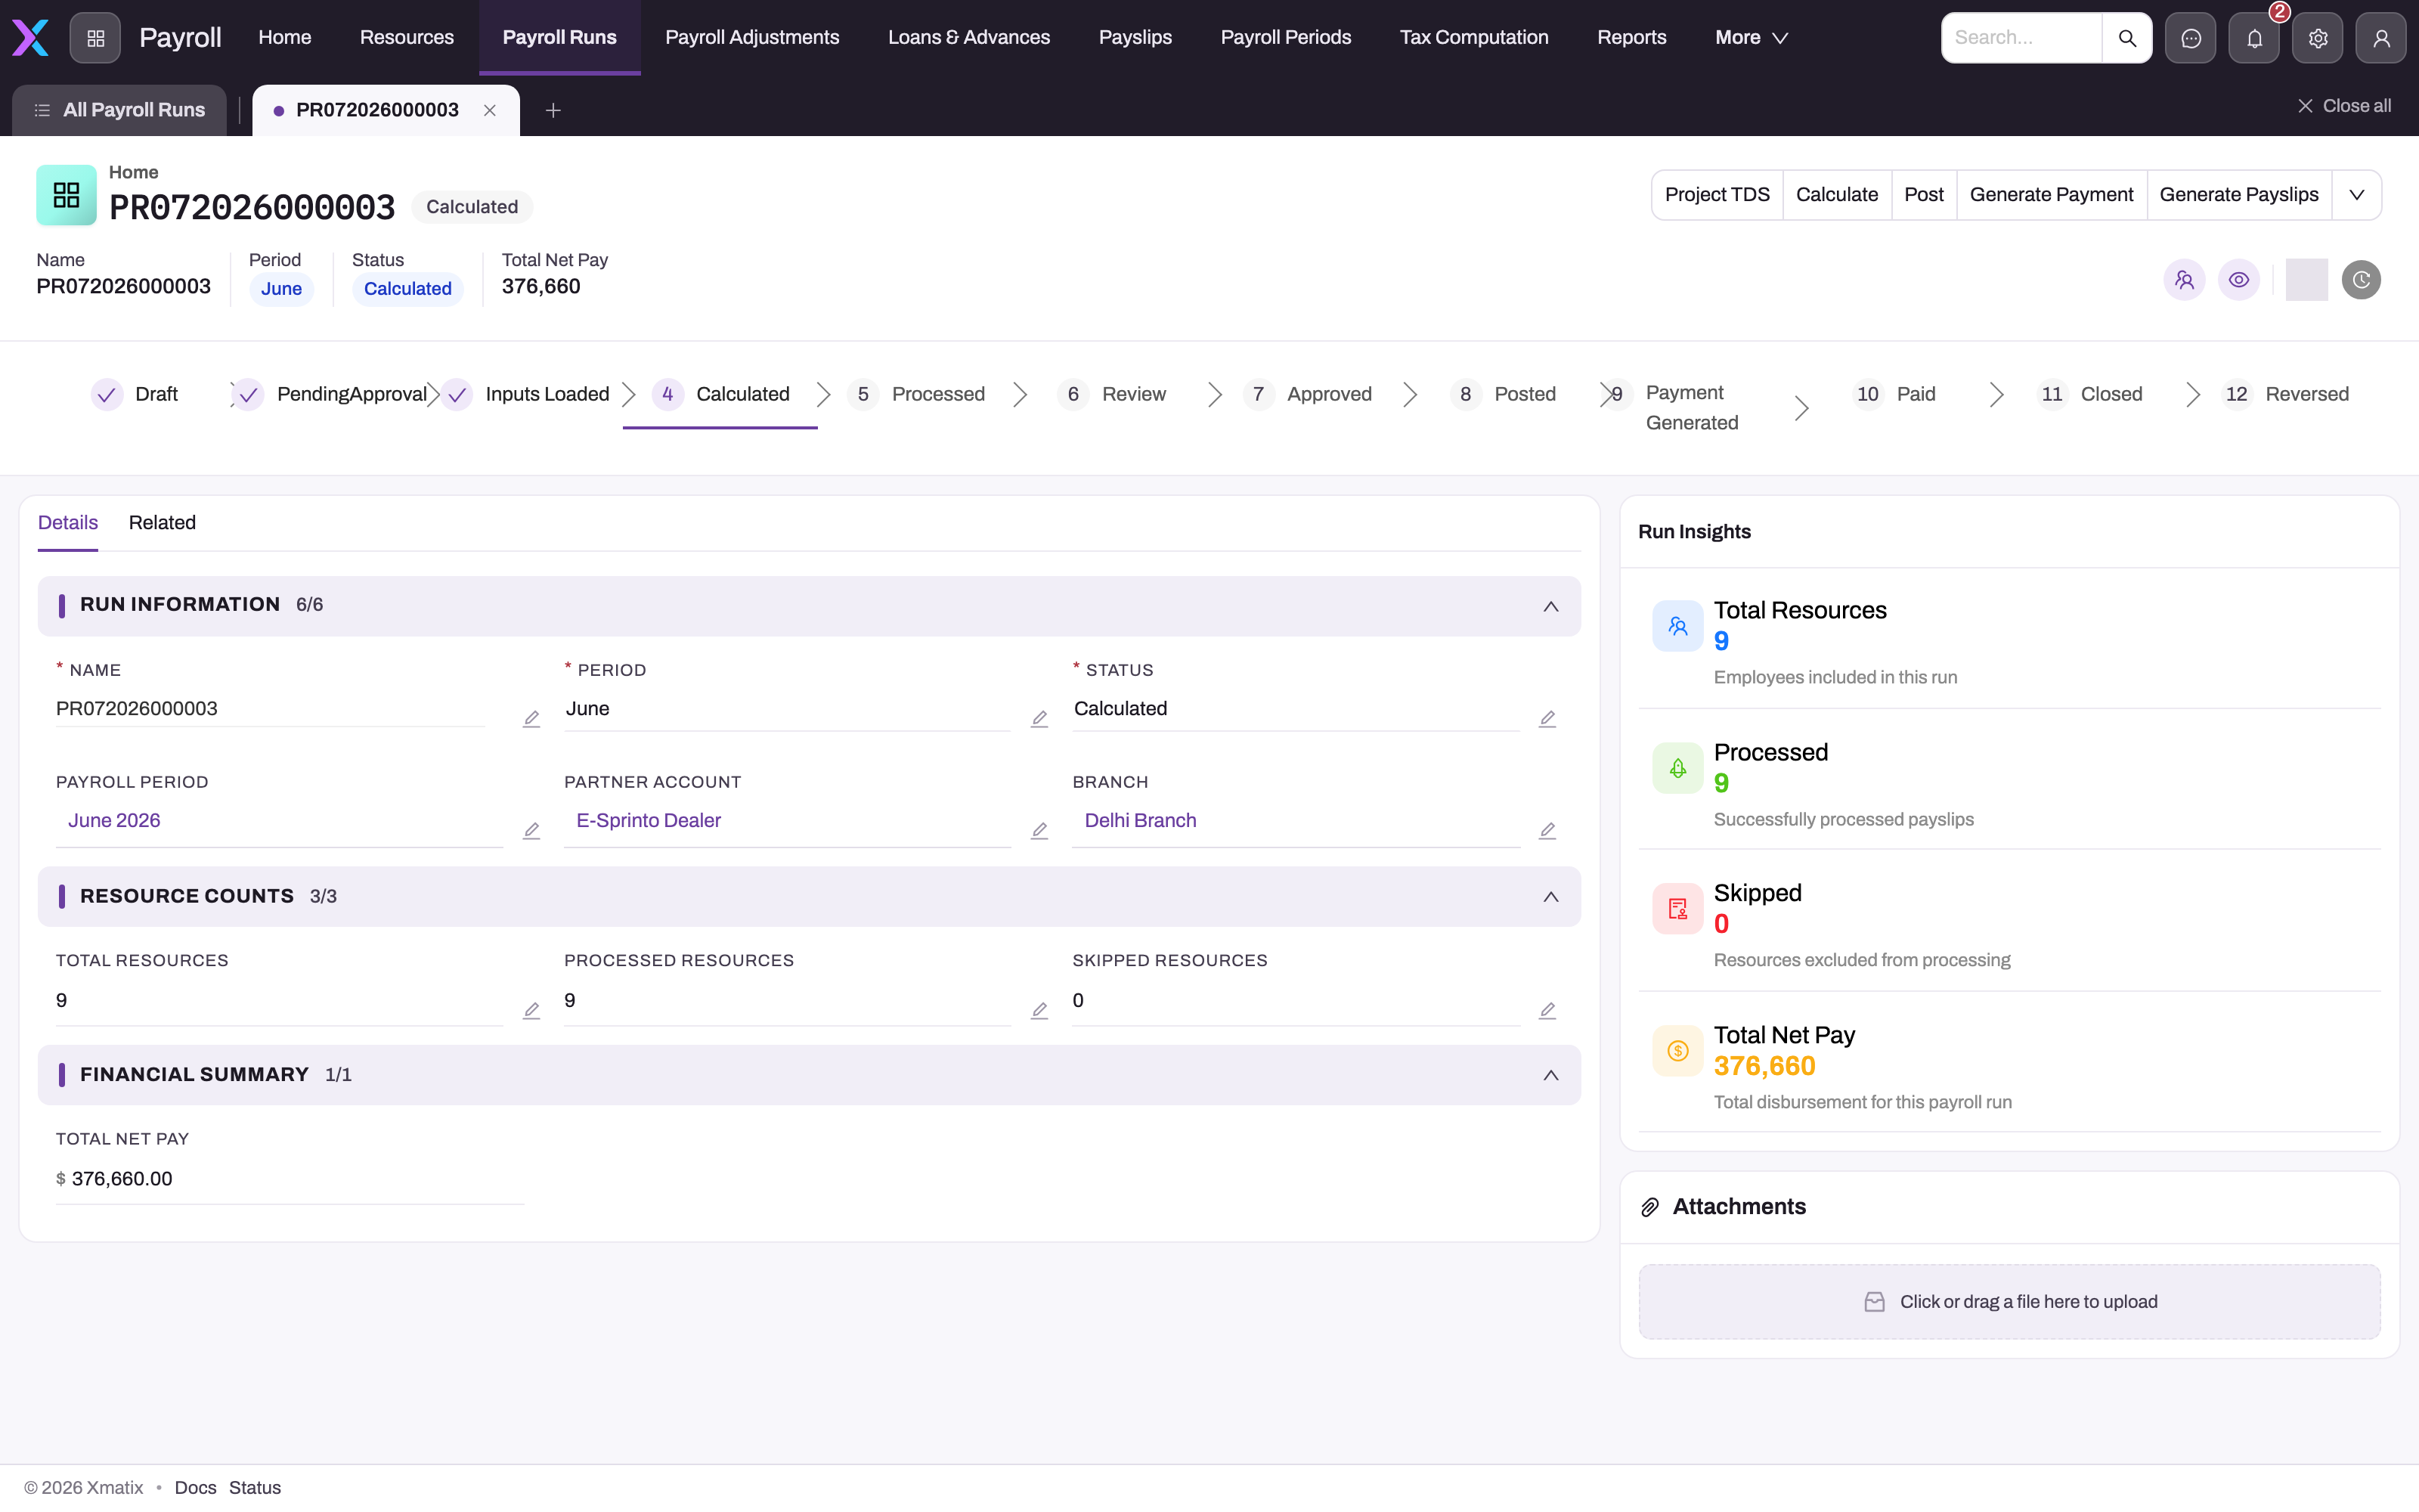Open the All Payroll Runs tab
The width and height of the screenshot is (2419, 1512).
(x=120, y=110)
